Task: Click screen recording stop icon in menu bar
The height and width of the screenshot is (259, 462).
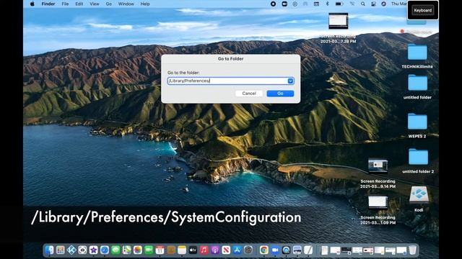Action: 273,4
